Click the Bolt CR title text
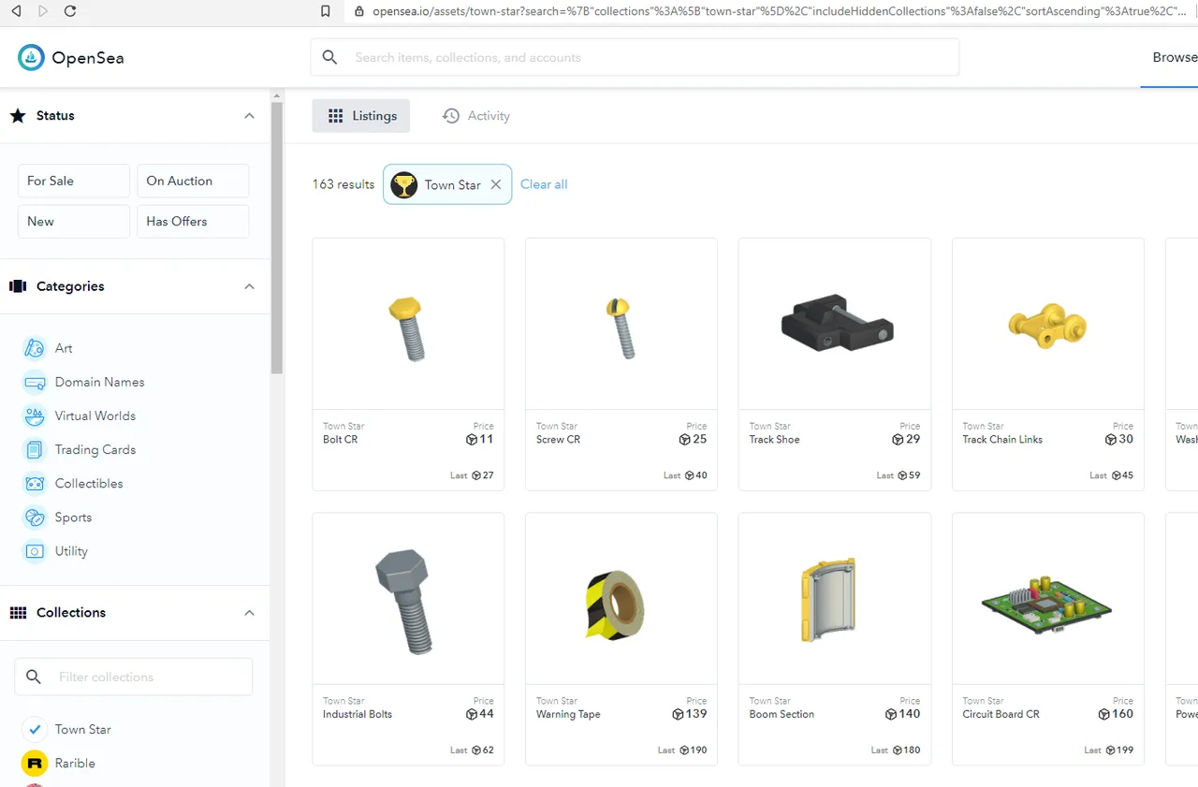Viewport: 1198px width, 787px height. pyautogui.click(x=341, y=440)
